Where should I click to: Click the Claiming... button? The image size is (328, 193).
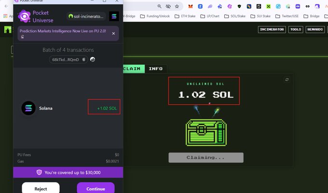(206, 157)
